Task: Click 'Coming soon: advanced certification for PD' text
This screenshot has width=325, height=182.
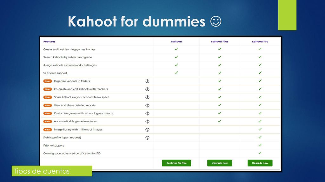Action: [72, 153]
